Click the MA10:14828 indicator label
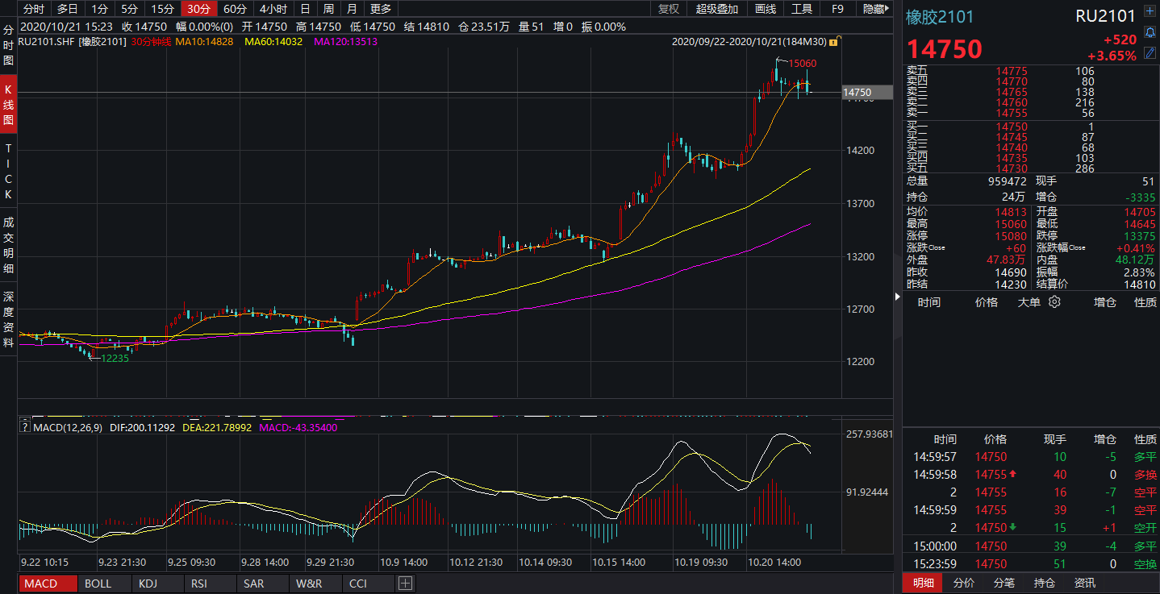 point(204,41)
